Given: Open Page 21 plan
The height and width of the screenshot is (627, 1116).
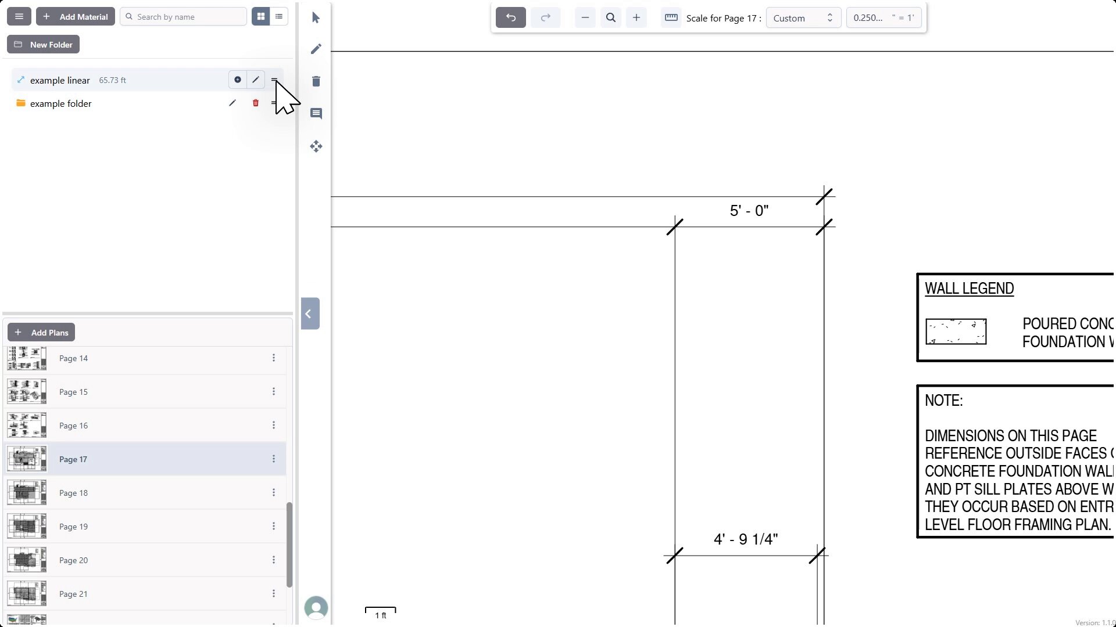Looking at the screenshot, I should tap(145, 594).
